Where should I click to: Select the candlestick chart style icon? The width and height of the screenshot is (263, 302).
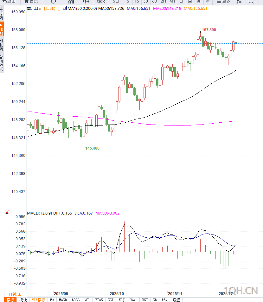[86, 2]
